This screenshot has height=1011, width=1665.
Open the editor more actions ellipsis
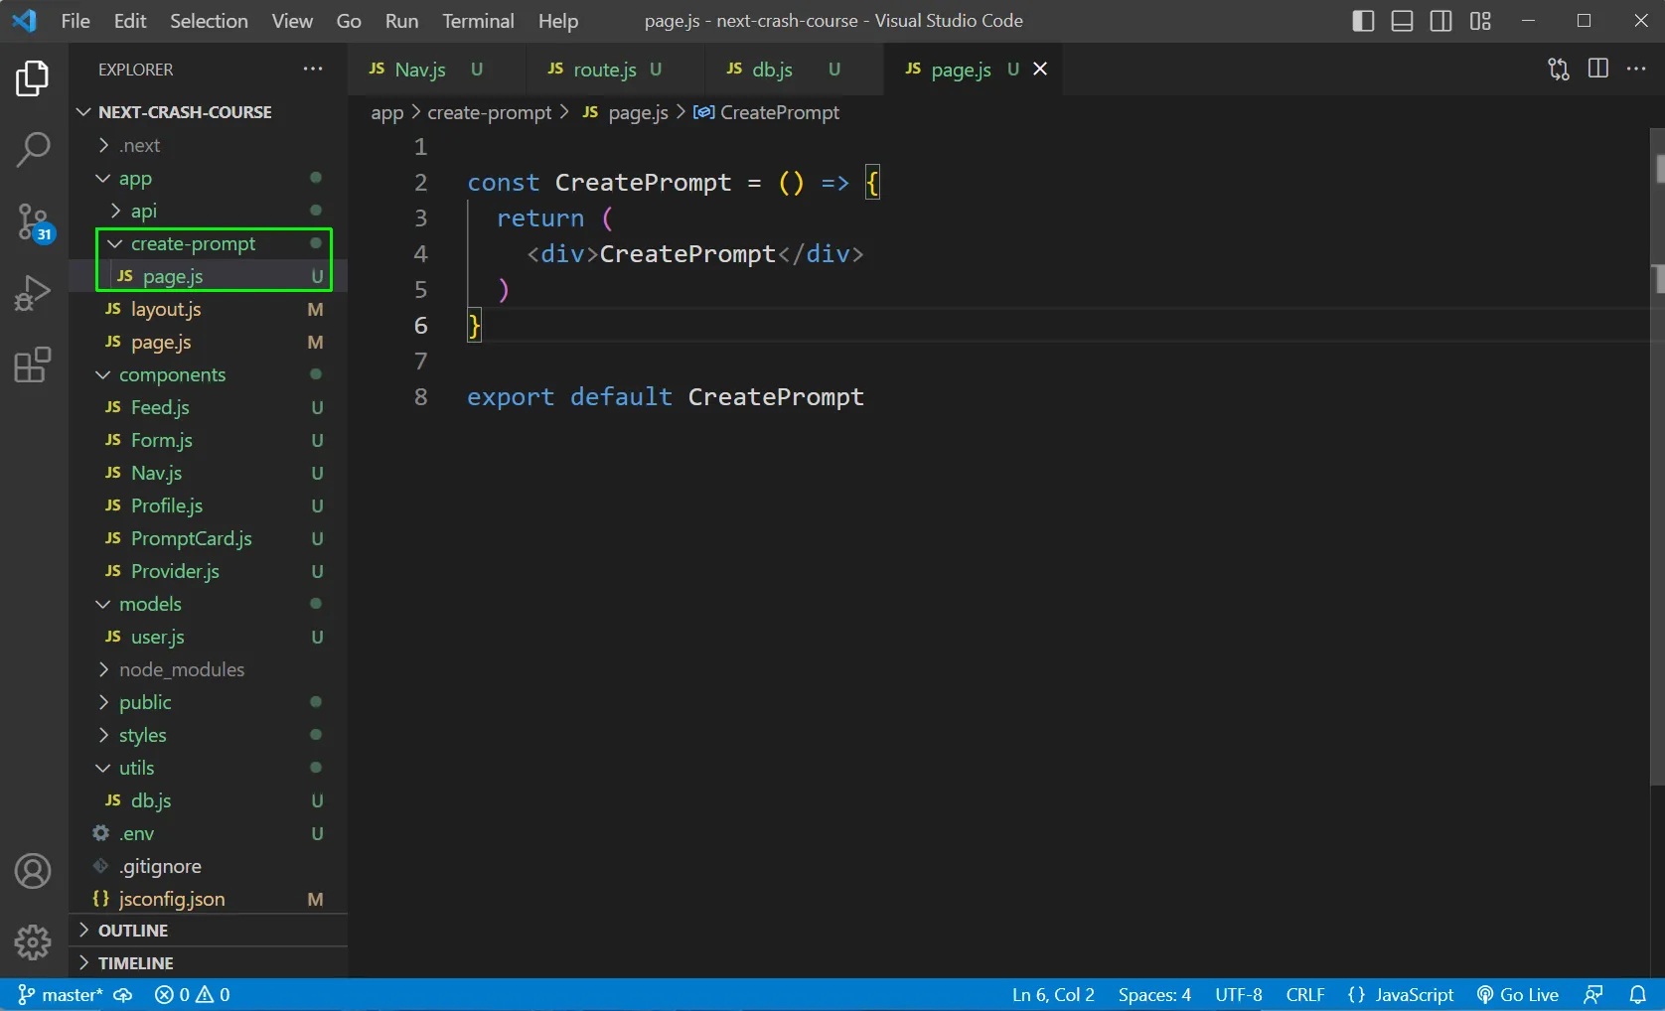point(1636,69)
